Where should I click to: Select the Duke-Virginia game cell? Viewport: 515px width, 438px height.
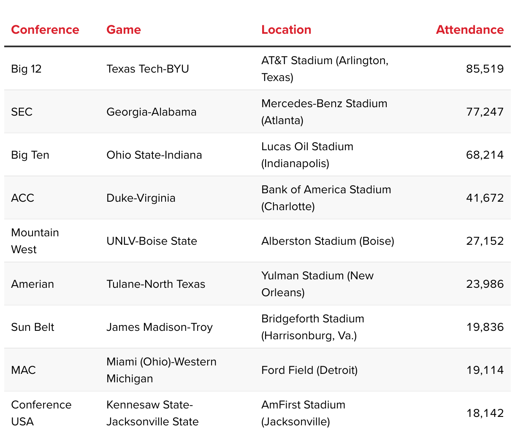[141, 198]
